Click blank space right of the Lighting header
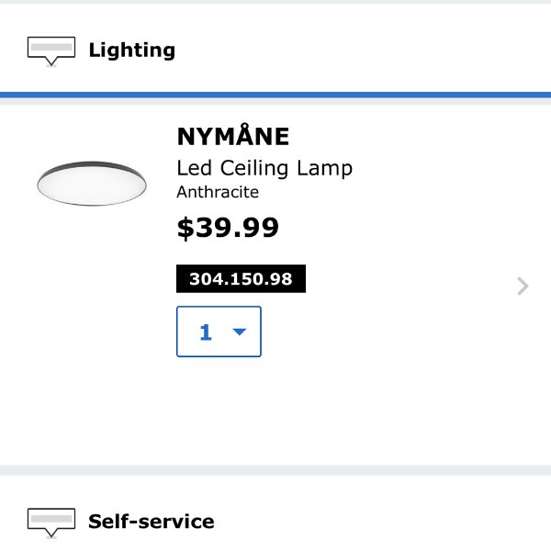The height and width of the screenshot is (551, 551). tap(362, 51)
